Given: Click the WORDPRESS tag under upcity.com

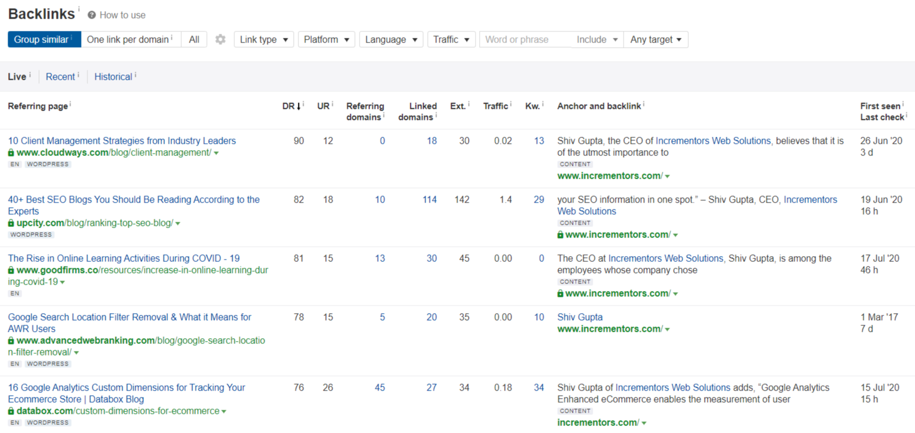Looking at the screenshot, I should click(x=31, y=235).
